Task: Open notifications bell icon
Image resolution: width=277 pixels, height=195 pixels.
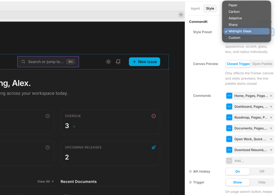Action: point(118,62)
